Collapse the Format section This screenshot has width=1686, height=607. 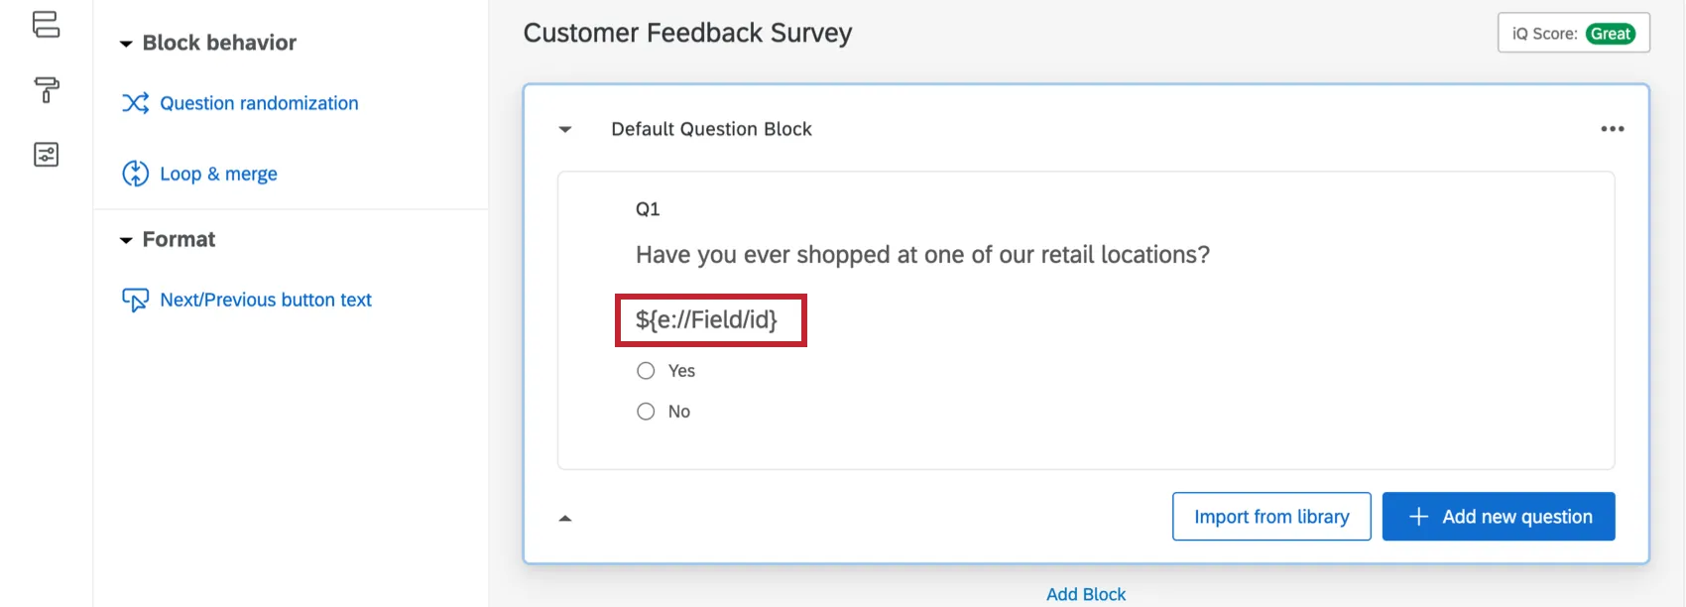[x=126, y=239]
